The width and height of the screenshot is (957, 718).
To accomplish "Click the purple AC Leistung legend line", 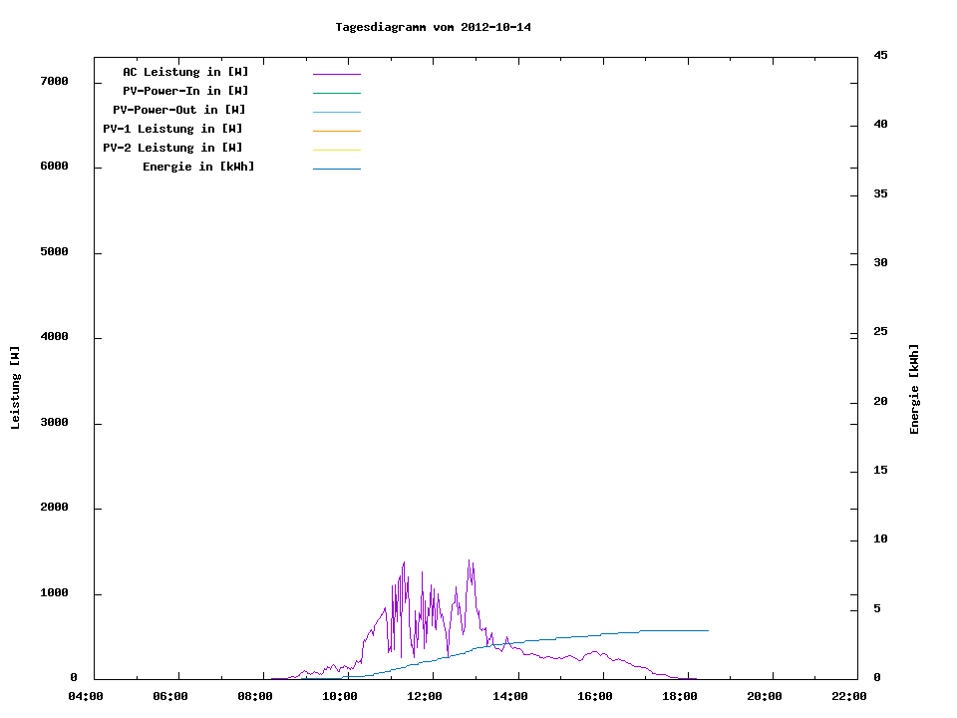I will tap(336, 74).
